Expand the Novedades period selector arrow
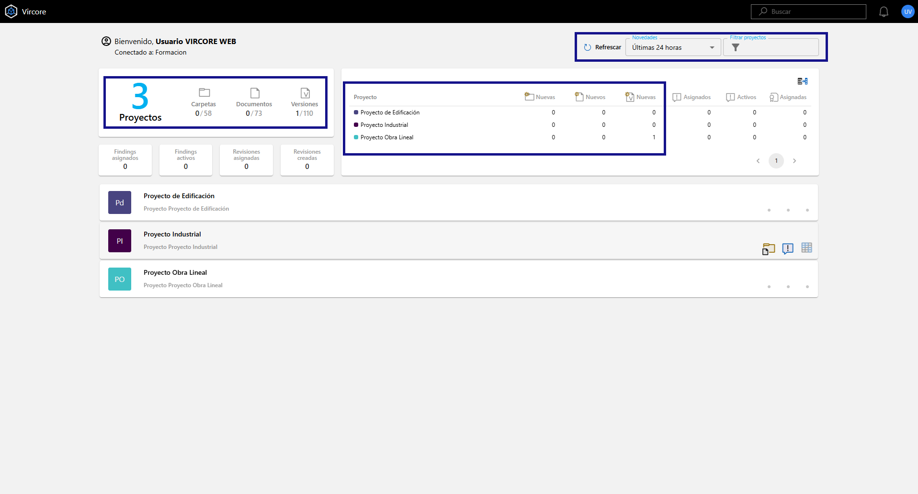Viewport: 918px width, 494px height. (x=713, y=47)
